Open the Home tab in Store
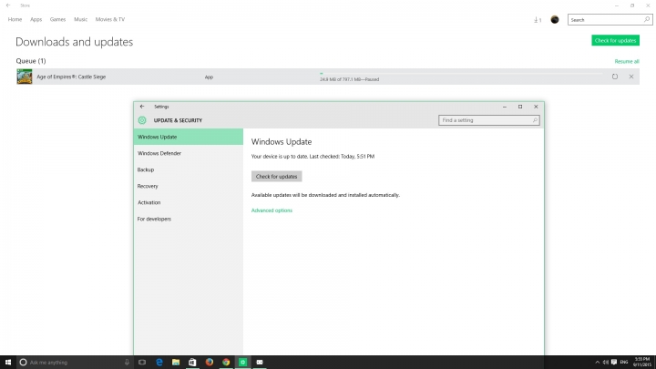 tap(15, 19)
